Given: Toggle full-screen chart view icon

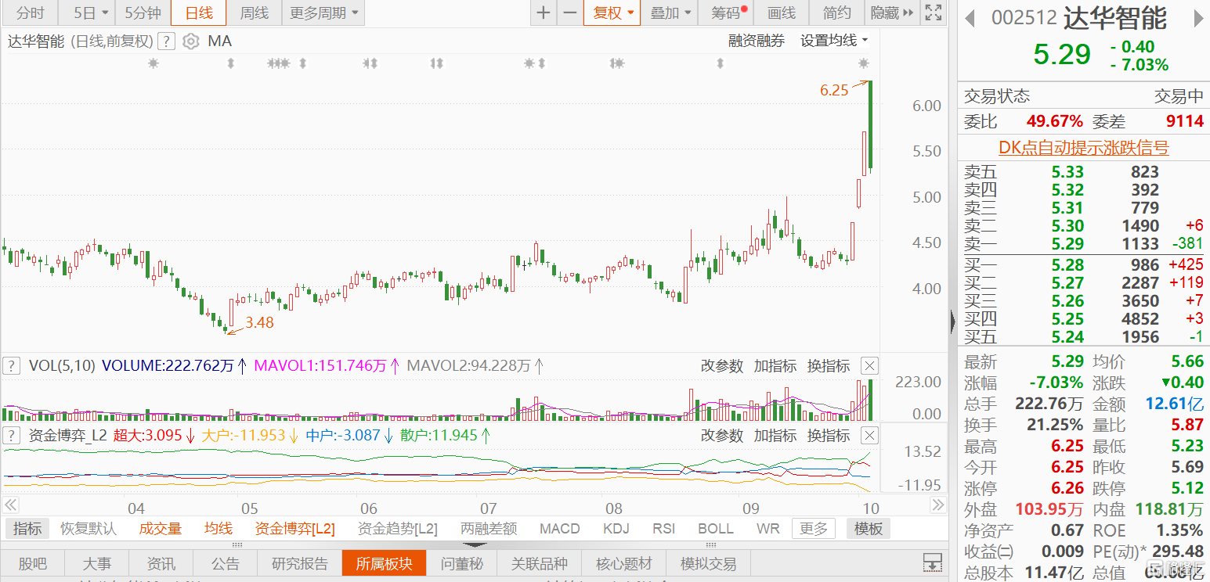Looking at the screenshot, I should [x=933, y=13].
